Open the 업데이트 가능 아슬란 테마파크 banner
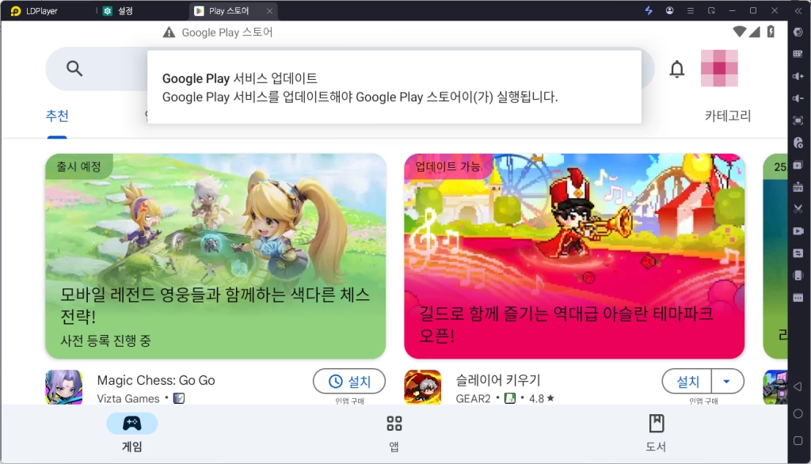 click(574, 256)
